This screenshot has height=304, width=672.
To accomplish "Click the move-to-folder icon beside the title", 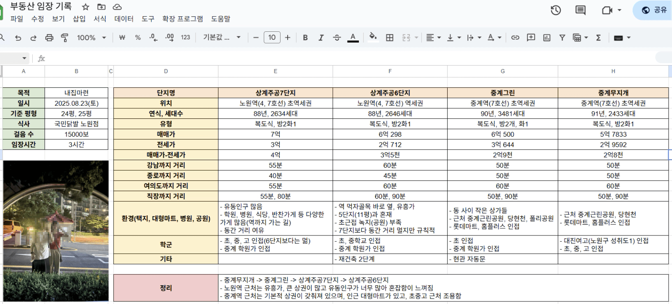I will point(101,7).
